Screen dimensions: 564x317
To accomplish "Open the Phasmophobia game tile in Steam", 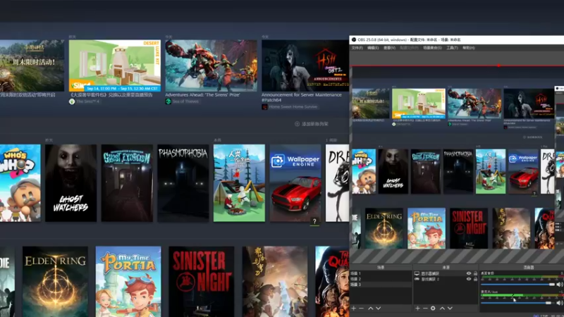I will pos(183,183).
